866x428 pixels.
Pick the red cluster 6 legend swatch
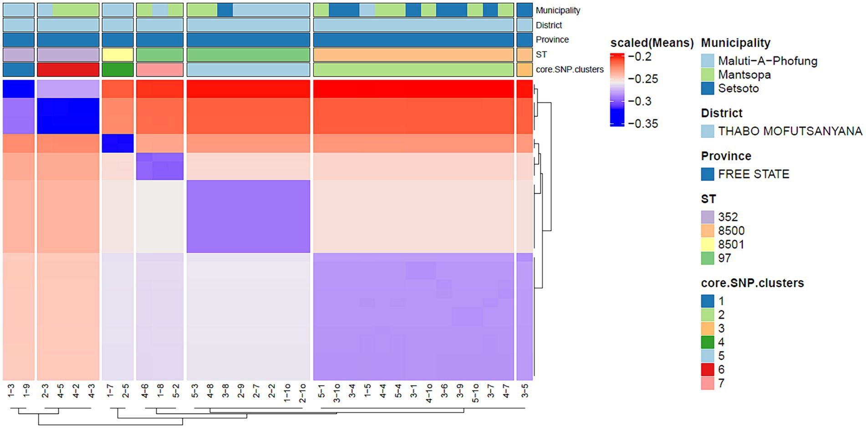708,369
